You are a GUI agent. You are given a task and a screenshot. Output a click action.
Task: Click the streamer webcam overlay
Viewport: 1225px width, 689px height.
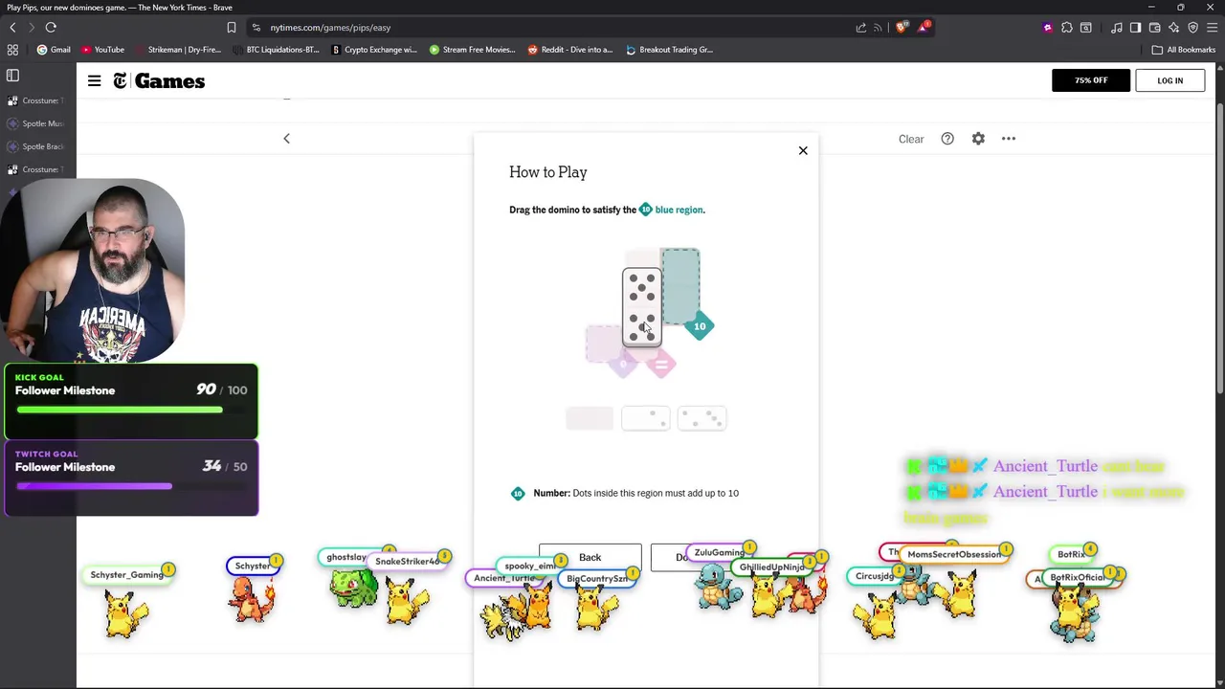coord(94,271)
